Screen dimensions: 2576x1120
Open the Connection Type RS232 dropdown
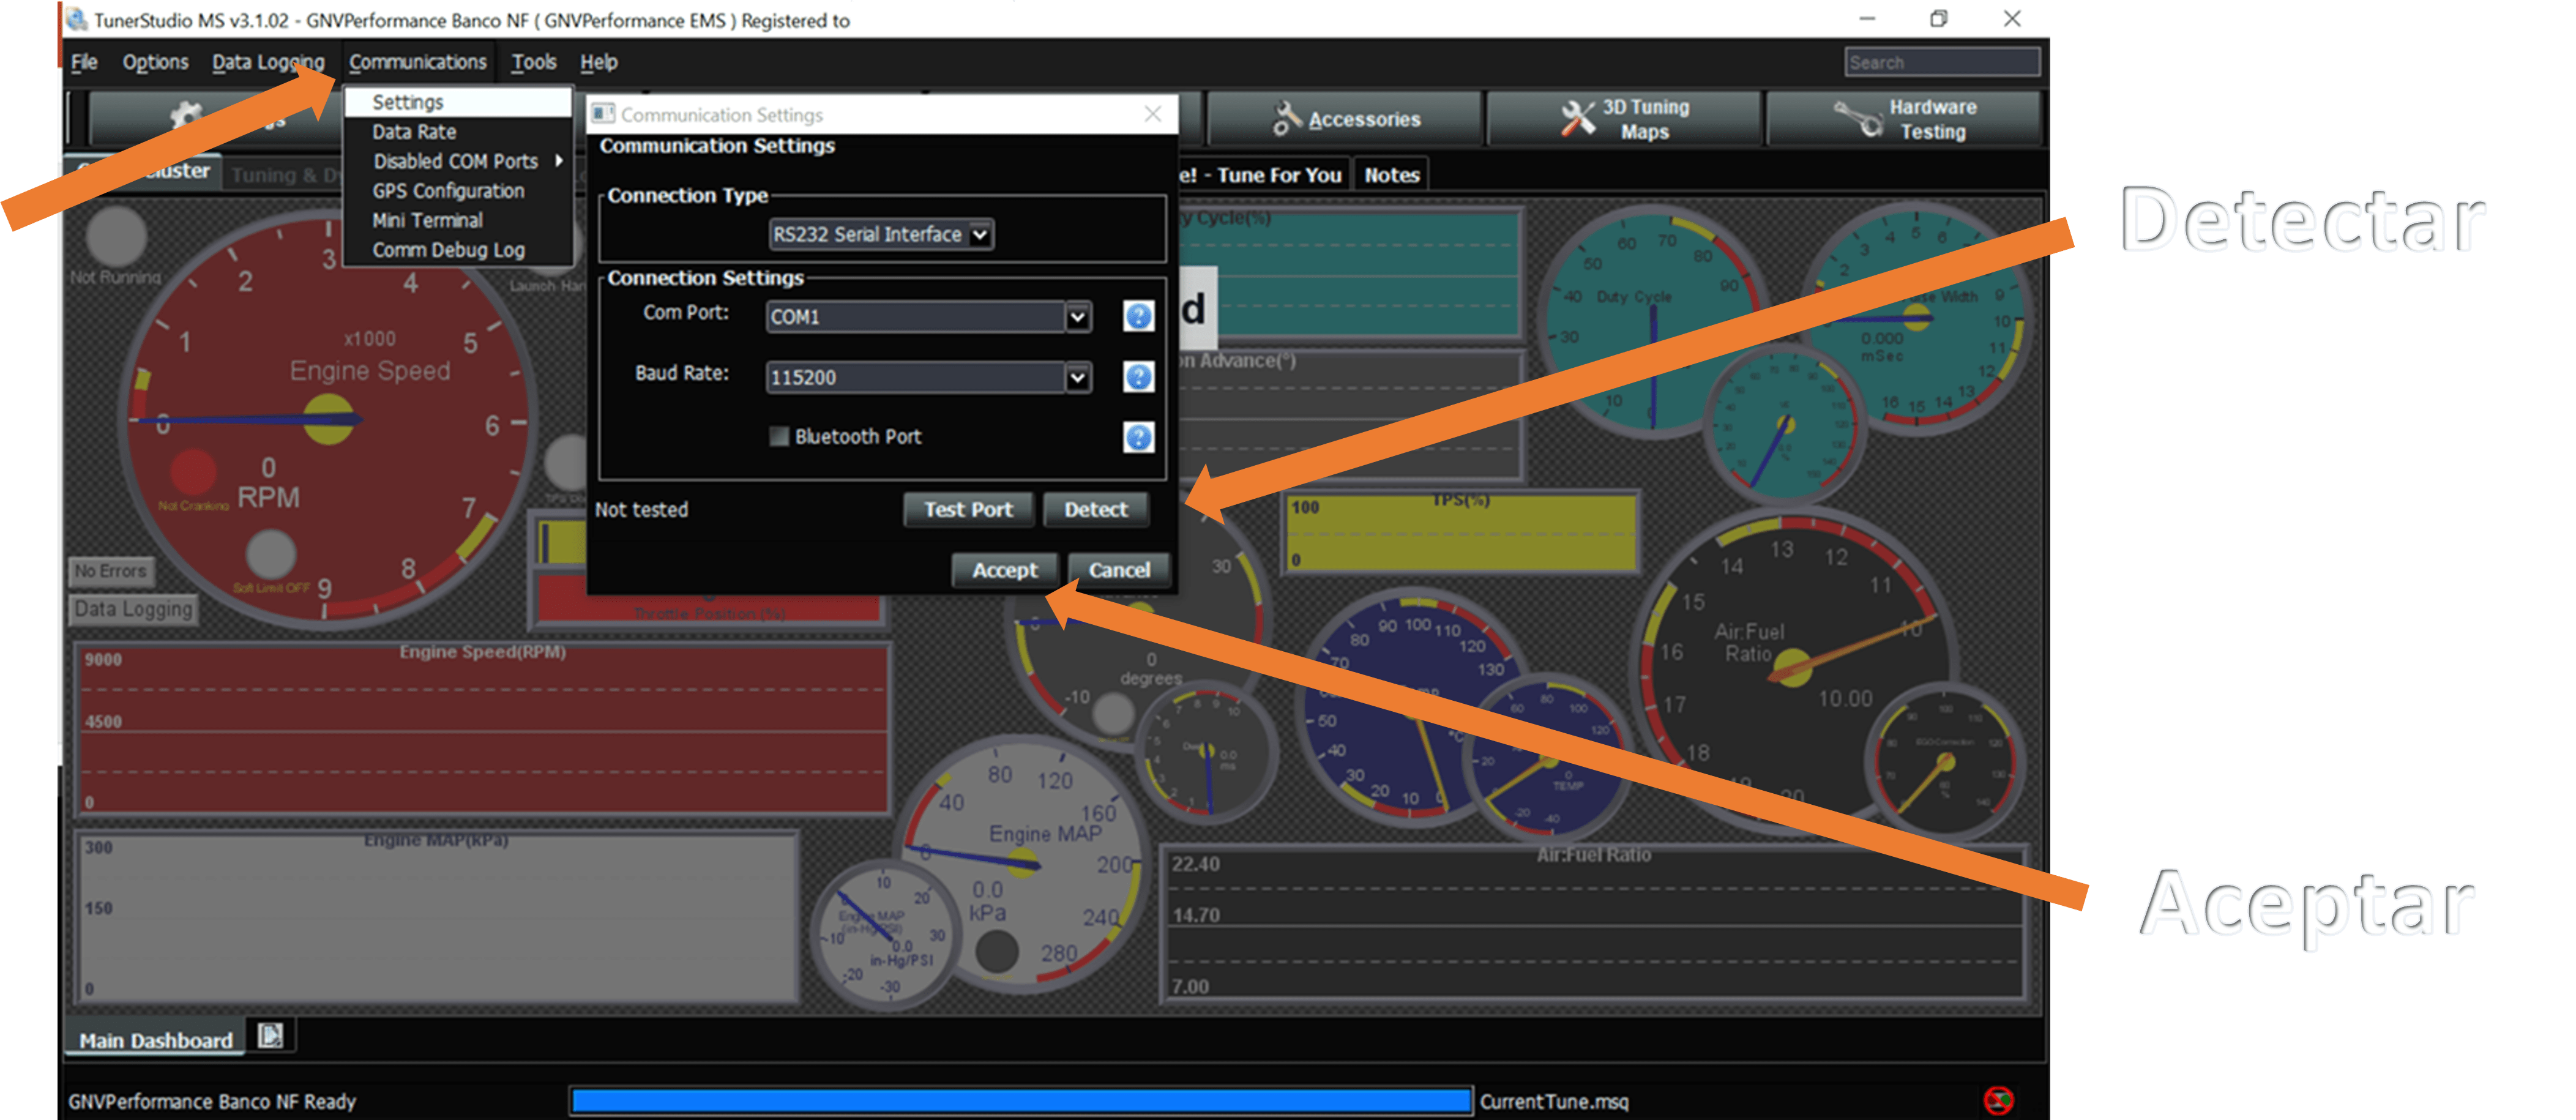(881, 234)
